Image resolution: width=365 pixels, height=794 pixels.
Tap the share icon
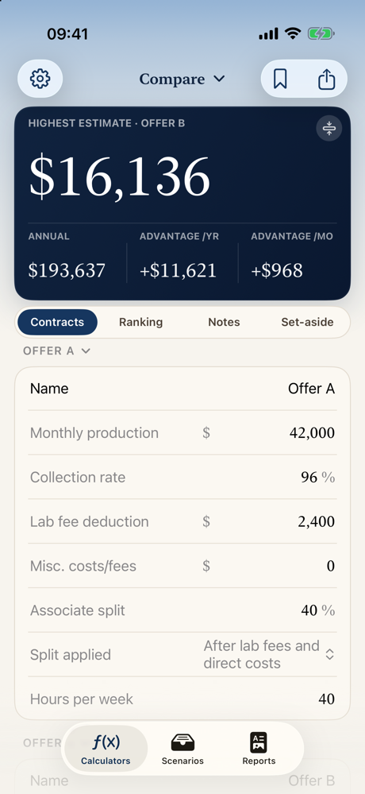coord(327,79)
